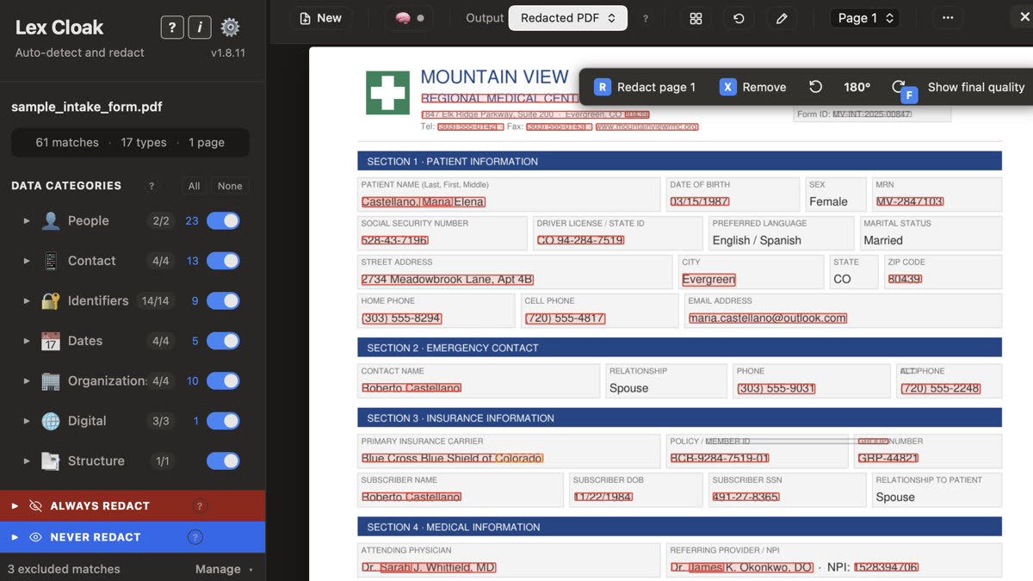
Task: Expand the Digital category
Action: 27,421
